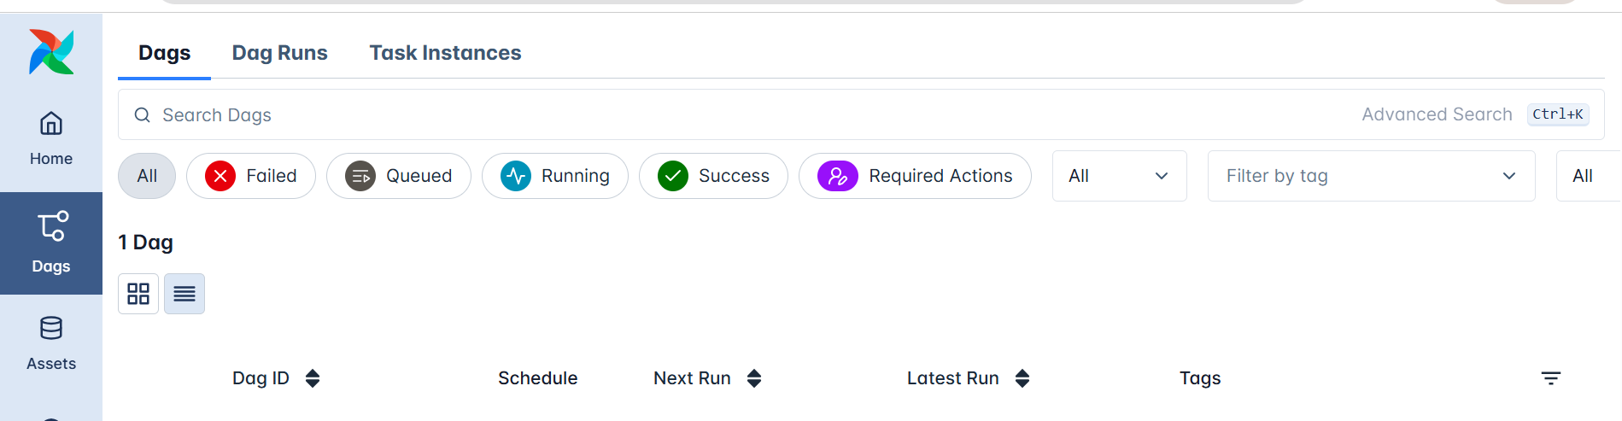Open Home from the sidebar
Image resolution: width=1622 pixels, height=421 pixels.
point(51,139)
